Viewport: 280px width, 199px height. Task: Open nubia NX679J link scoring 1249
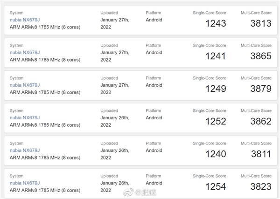(x=25, y=85)
